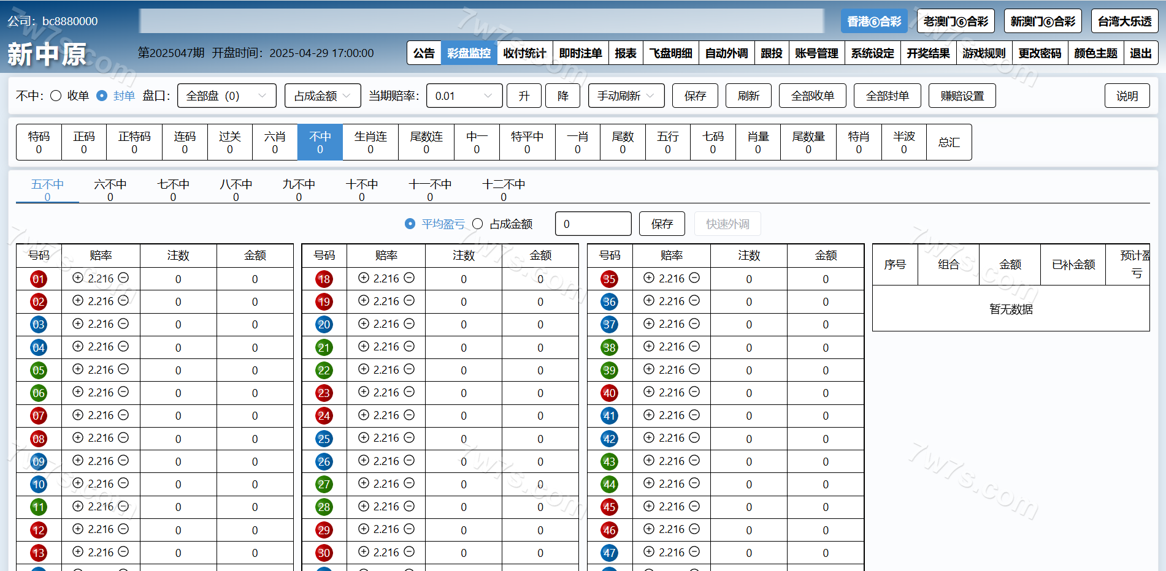Choose the 占成金额 radio button below tabs

478,224
